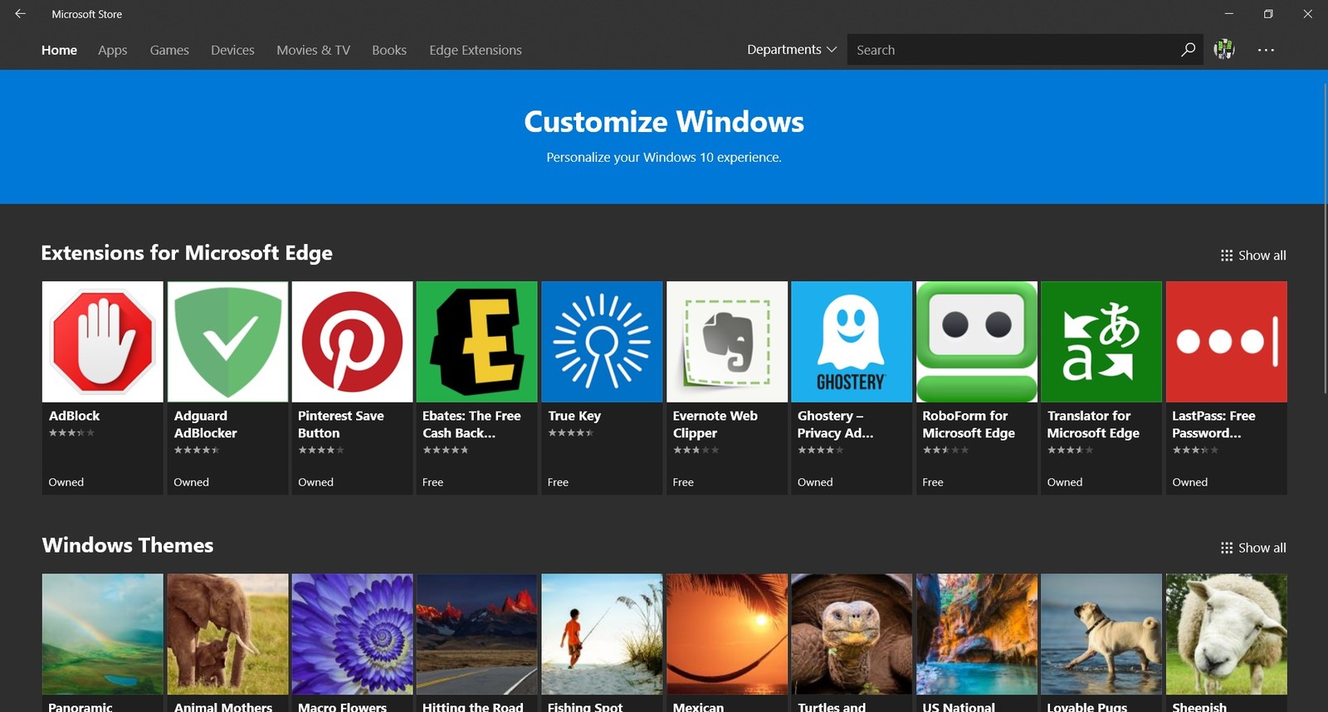1328x712 pixels.
Task: Expand the Departments dropdown
Action: tap(791, 50)
